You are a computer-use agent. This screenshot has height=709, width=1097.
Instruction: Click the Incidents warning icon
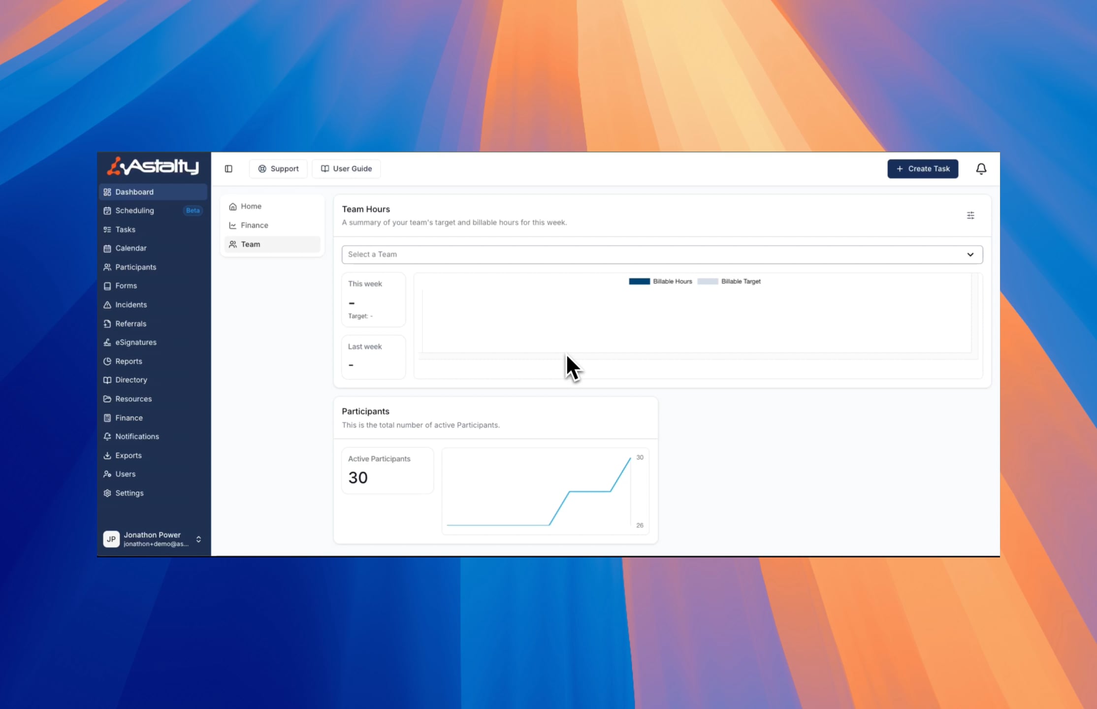click(107, 305)
